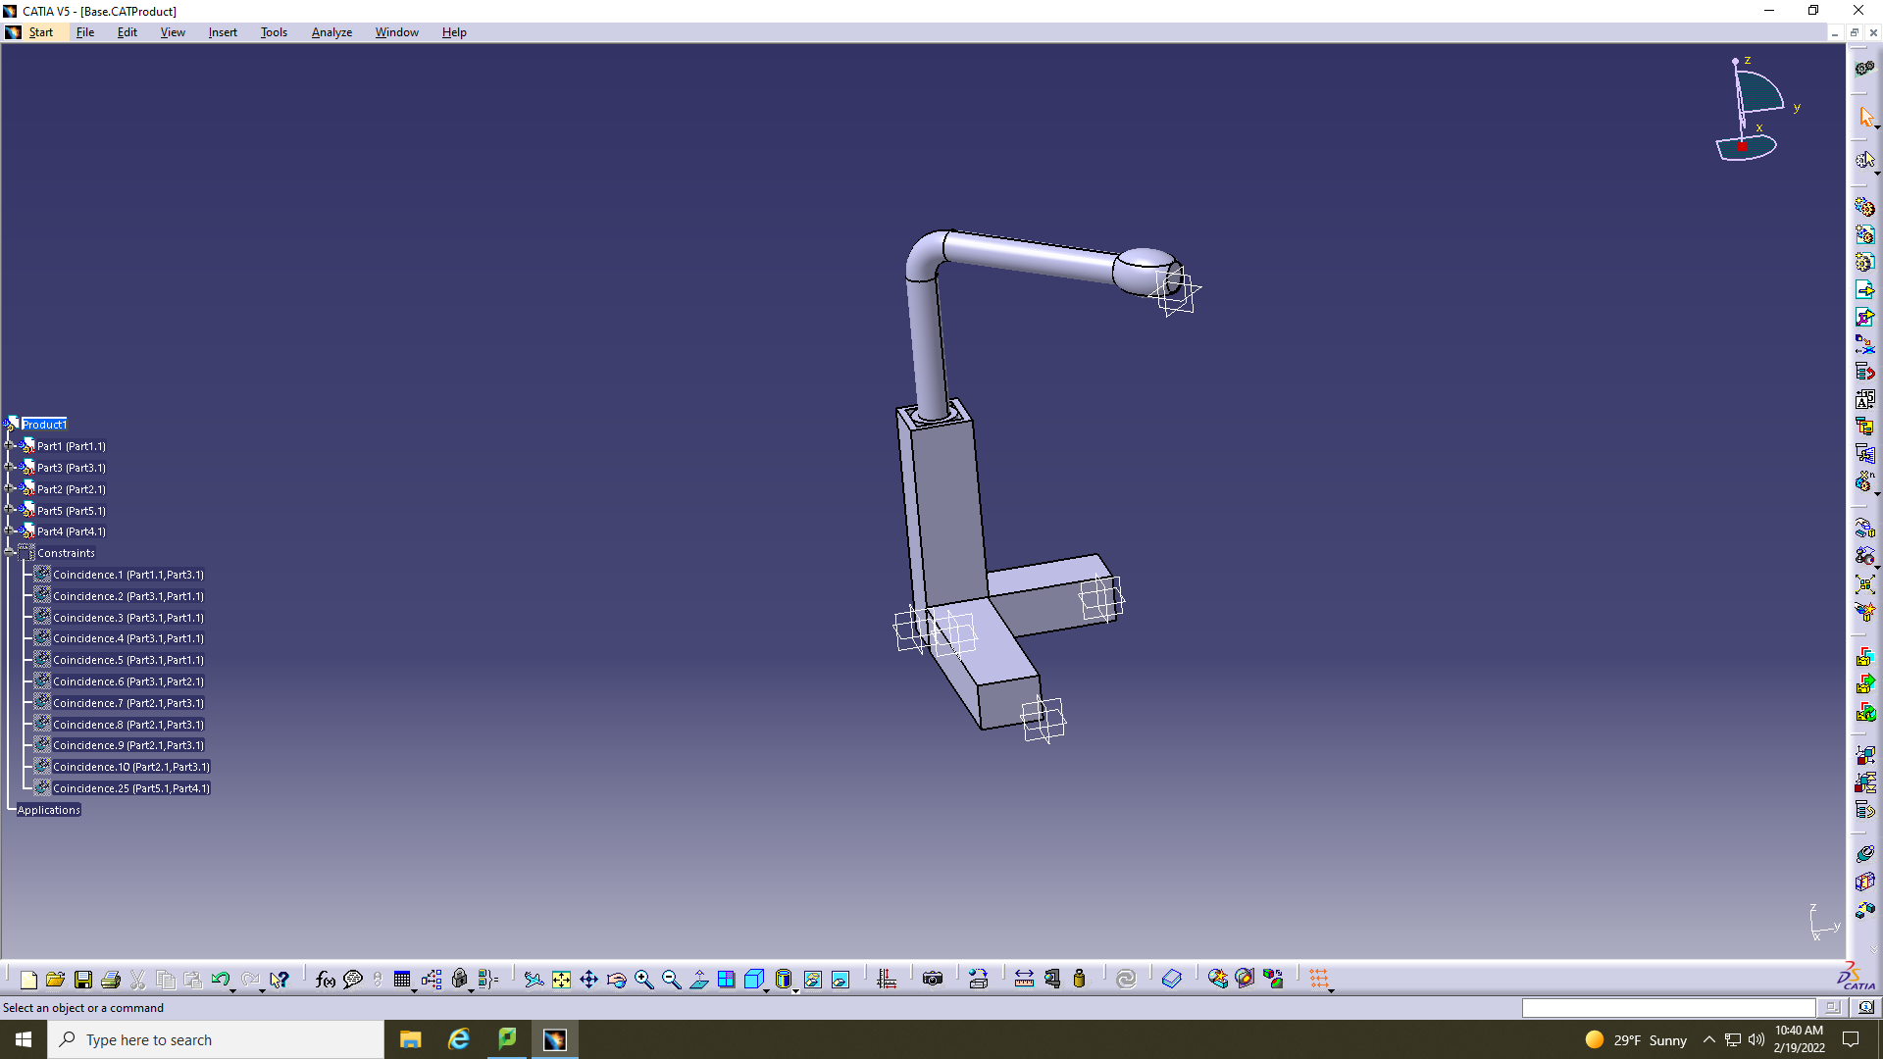Expand the Part1 (Part1.1) tree node
The height and width of the screenshot is (1059, 1883).
click(x=8, y=446)
